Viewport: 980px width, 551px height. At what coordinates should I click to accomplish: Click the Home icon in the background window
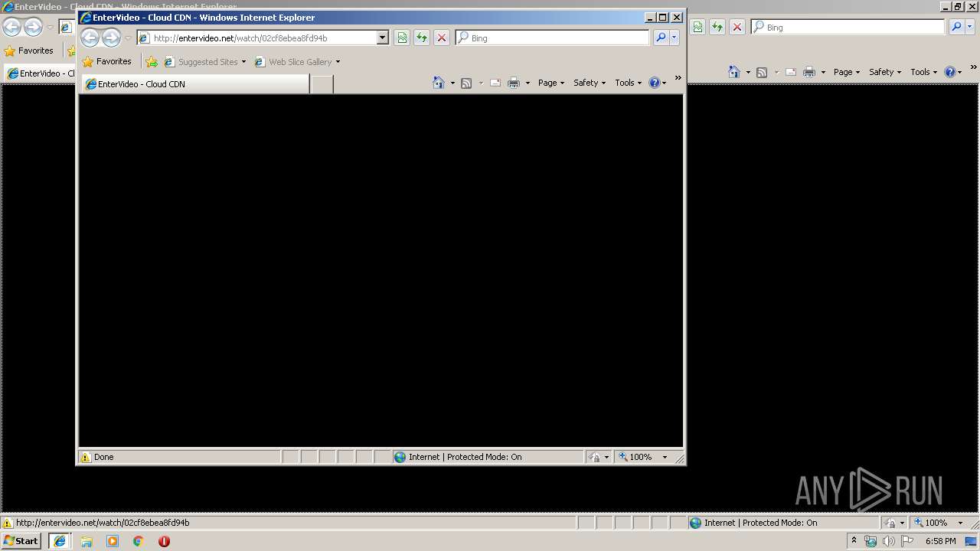pos(734,72)
